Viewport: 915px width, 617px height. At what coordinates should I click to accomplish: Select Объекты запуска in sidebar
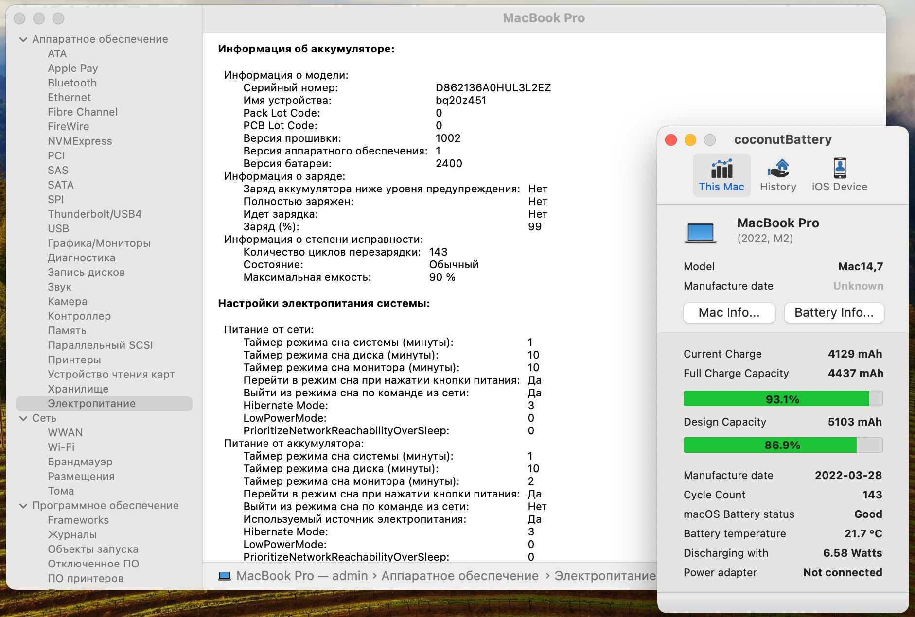(93, 549)
